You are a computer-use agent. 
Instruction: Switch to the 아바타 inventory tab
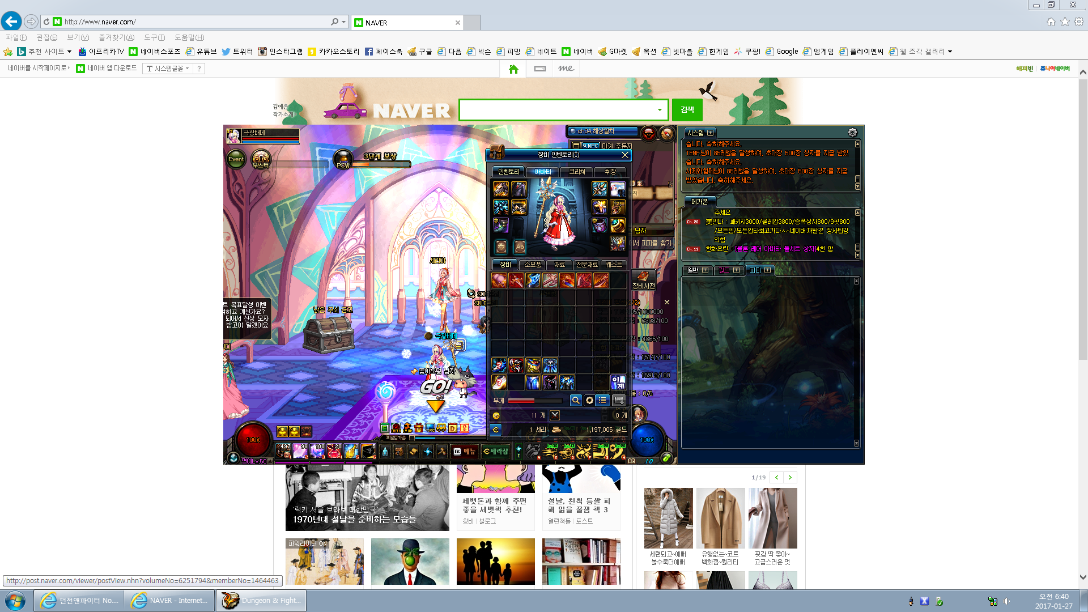[x=542, y=172]
